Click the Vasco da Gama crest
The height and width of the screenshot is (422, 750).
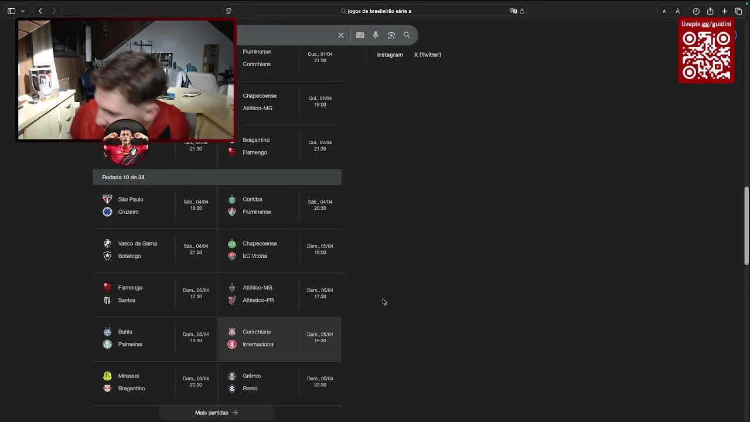point(107,243)
